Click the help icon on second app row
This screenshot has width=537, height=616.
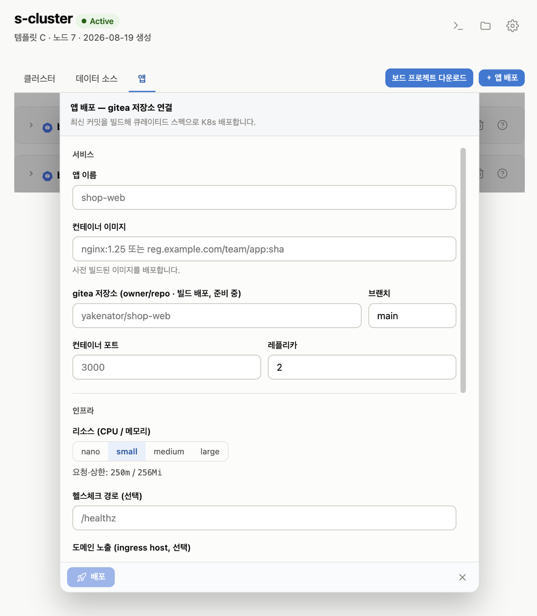coord(502,174)
